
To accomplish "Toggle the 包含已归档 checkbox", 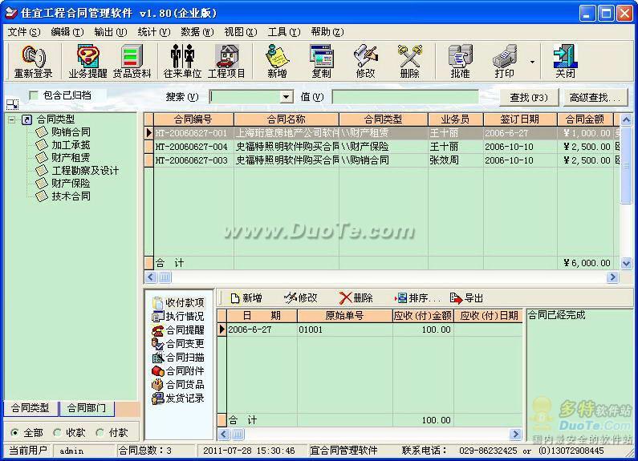I will [34, 95].
